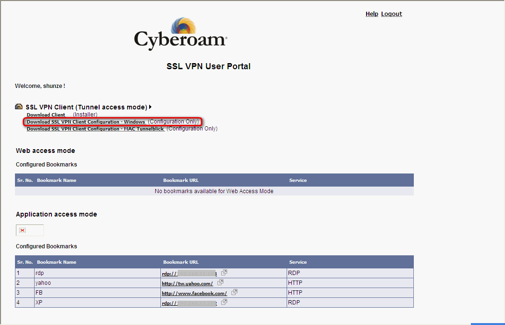
Task: Click Bookmark Name header in Web access table
Action: 57,181
